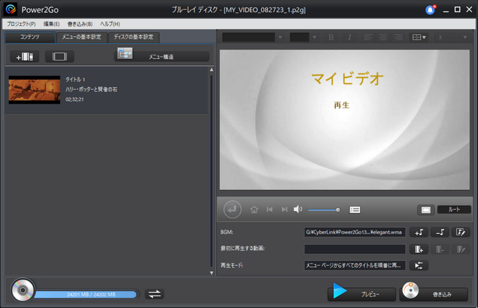Toggle the TV safe zone display

(426, 210)
